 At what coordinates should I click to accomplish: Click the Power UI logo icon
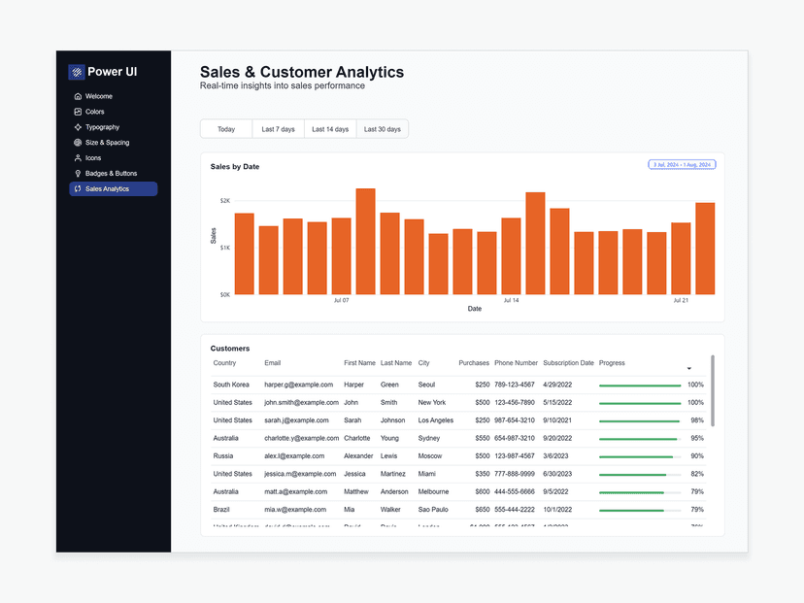pos(77,72)
